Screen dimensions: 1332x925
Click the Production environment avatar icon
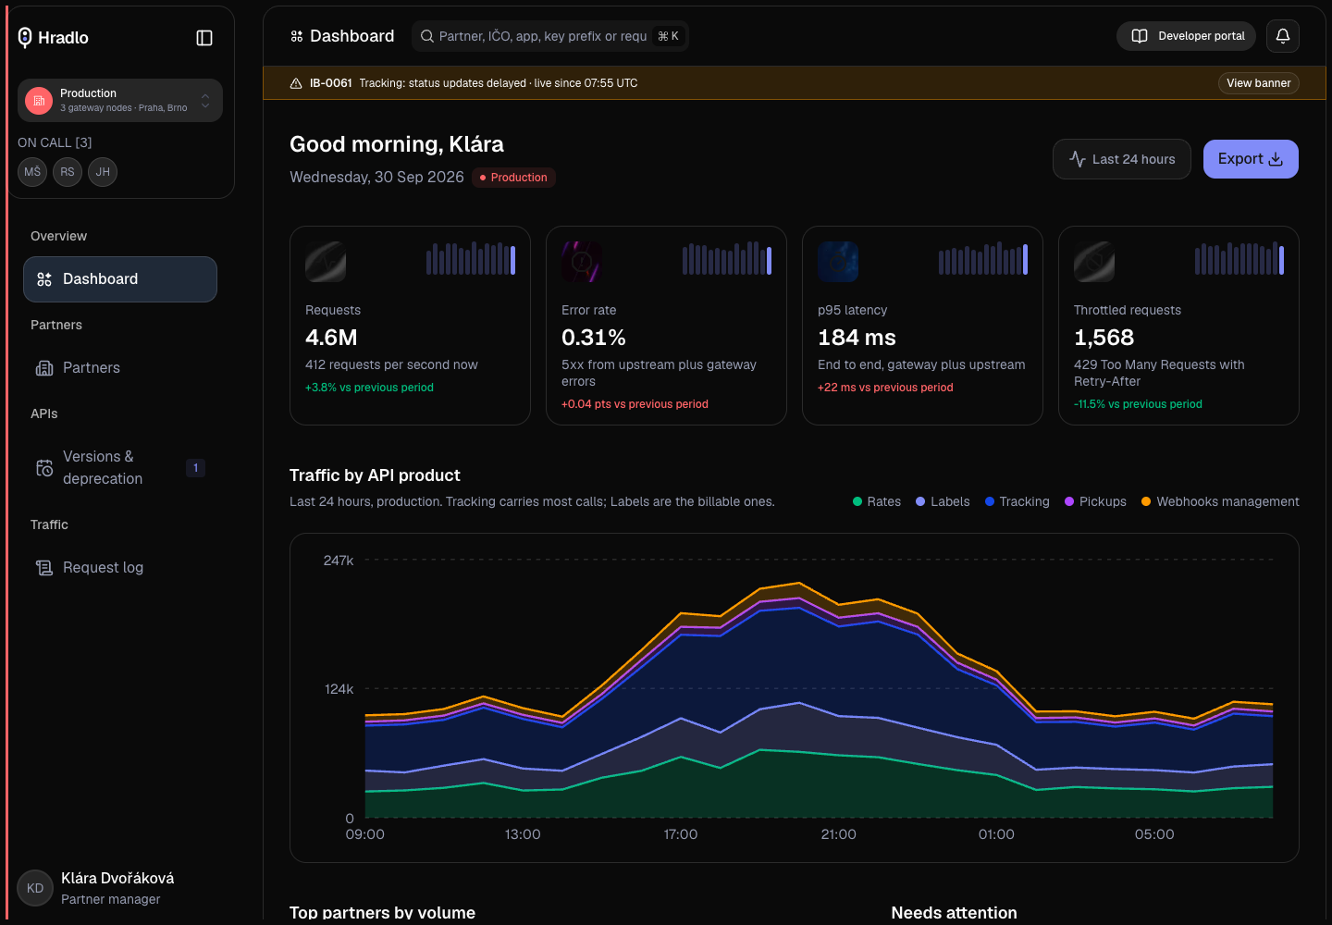[x=39, y=100]
